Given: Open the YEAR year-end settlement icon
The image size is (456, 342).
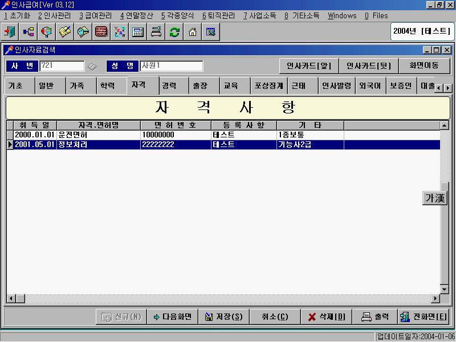Looking at the screenshot, I should coord(119,32).
